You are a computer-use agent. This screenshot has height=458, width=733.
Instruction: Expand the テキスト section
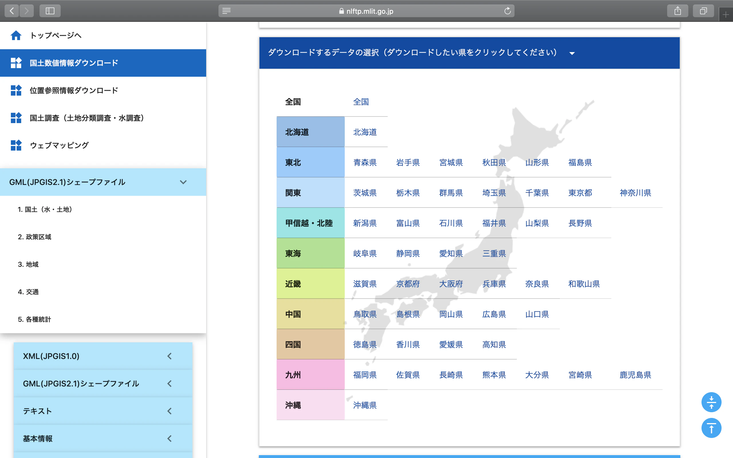[x=170, y=411]
